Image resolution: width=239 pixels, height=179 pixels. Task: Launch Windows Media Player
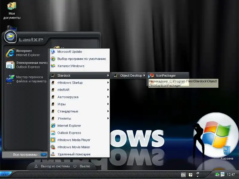79,140
